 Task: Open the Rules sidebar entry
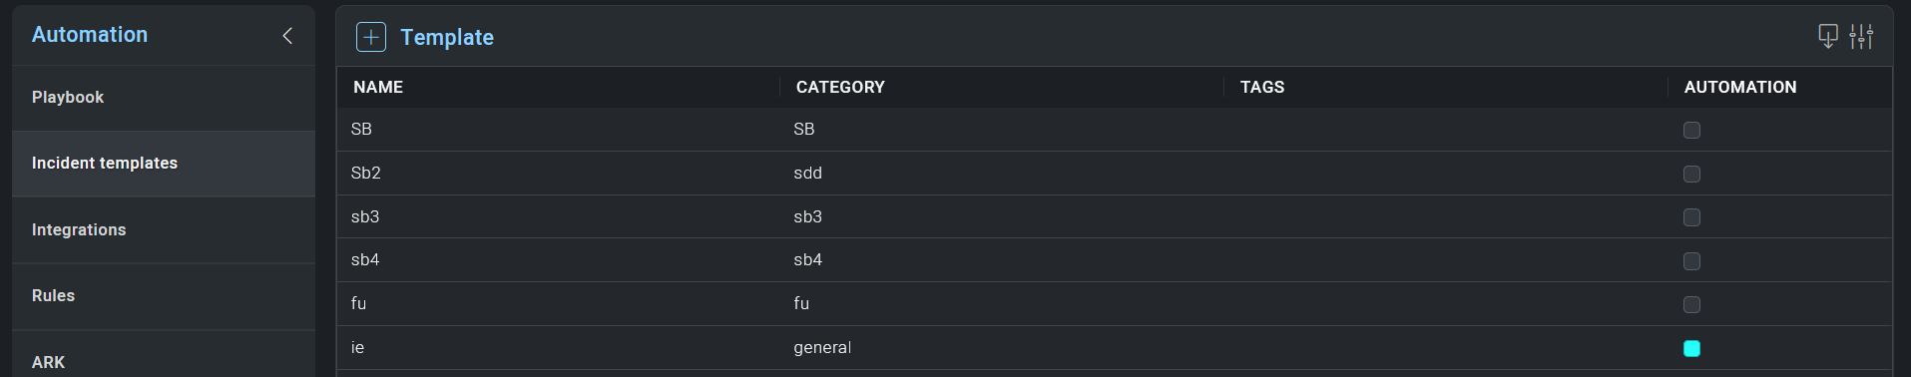(164, 296)
